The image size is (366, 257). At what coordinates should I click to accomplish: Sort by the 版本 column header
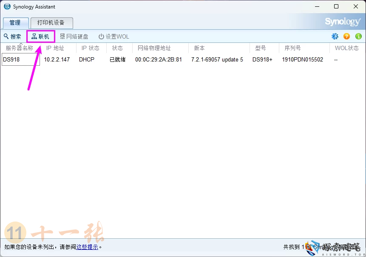(x=199, y=48)
